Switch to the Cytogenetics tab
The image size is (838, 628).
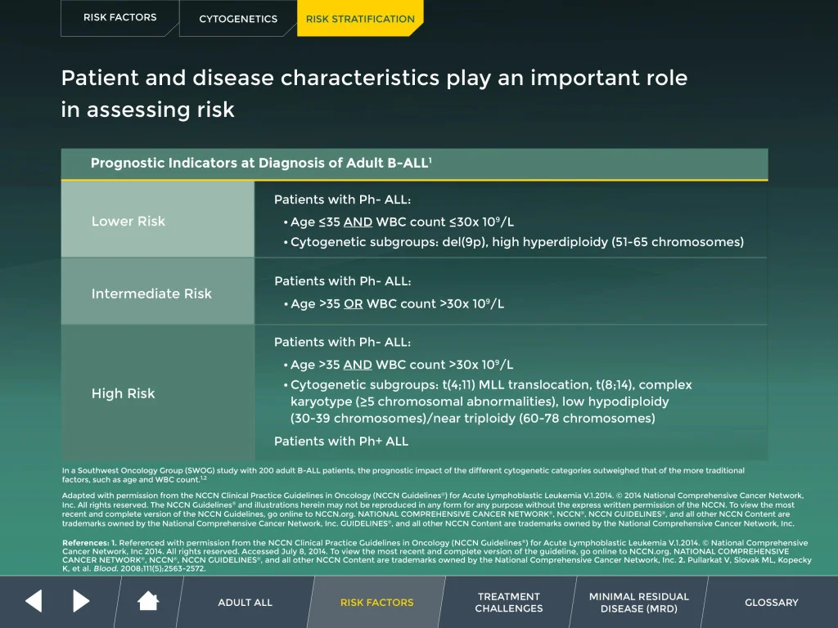(238, 19)
